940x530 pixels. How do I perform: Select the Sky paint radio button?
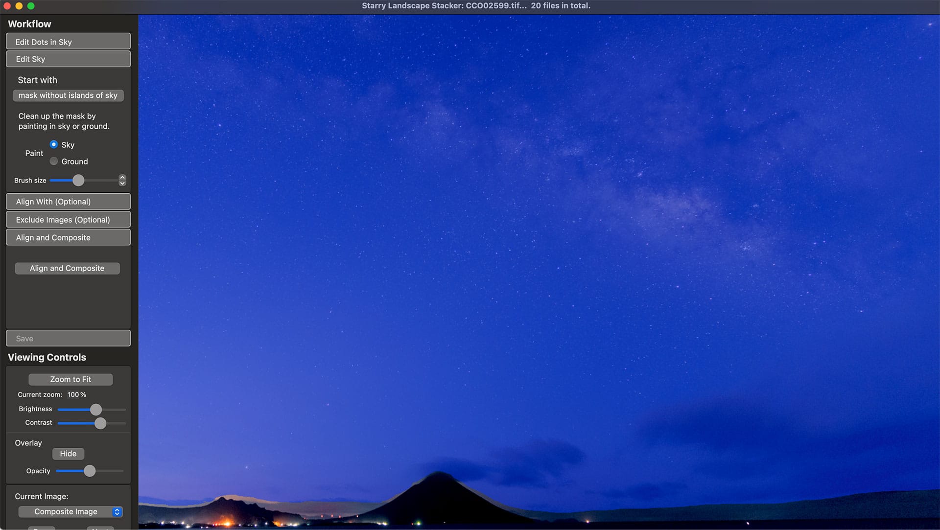click(54, 144)
